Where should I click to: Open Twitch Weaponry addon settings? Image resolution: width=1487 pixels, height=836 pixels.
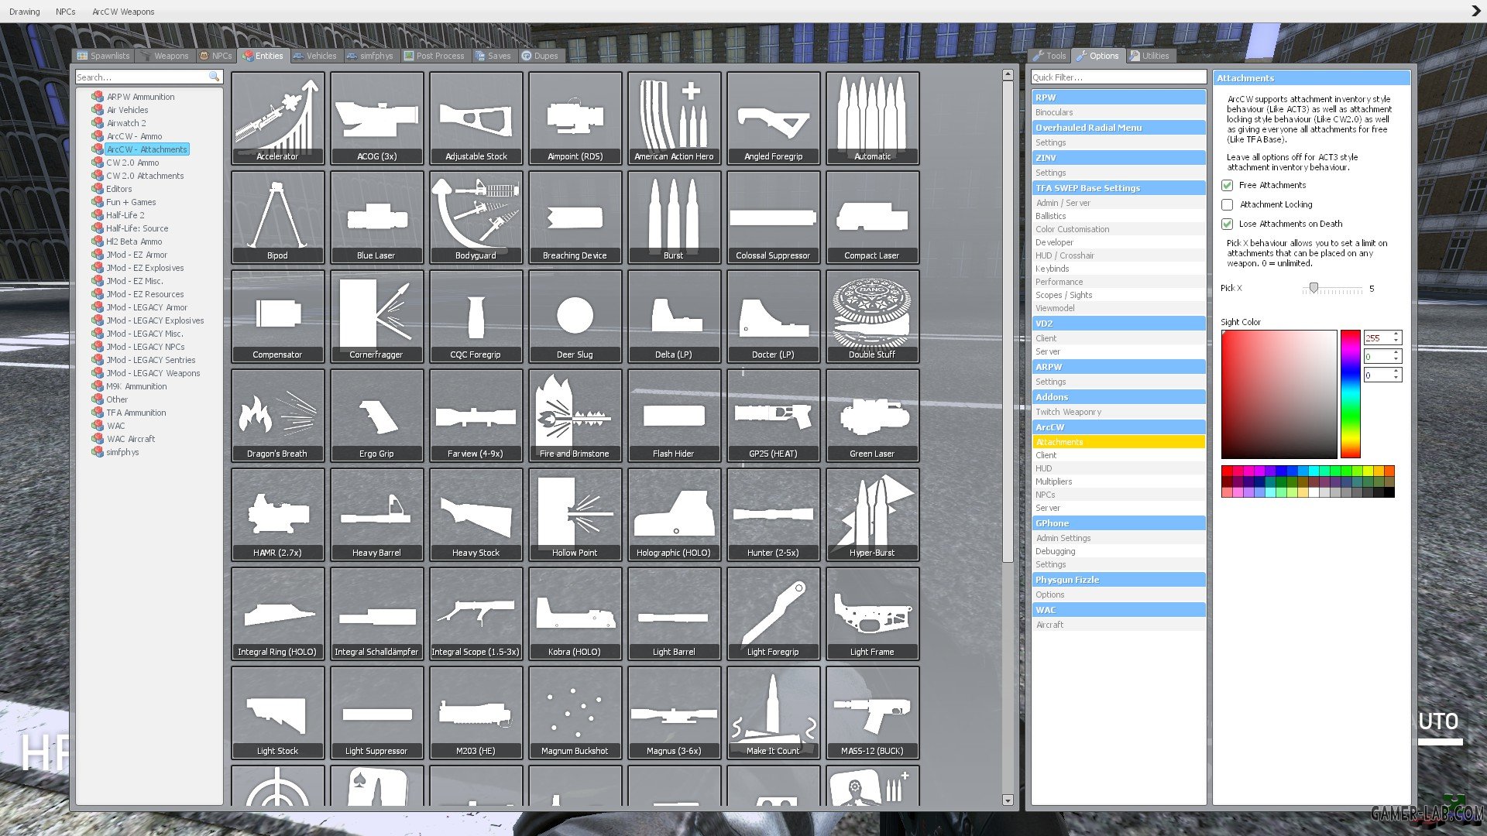(1118, 412)
